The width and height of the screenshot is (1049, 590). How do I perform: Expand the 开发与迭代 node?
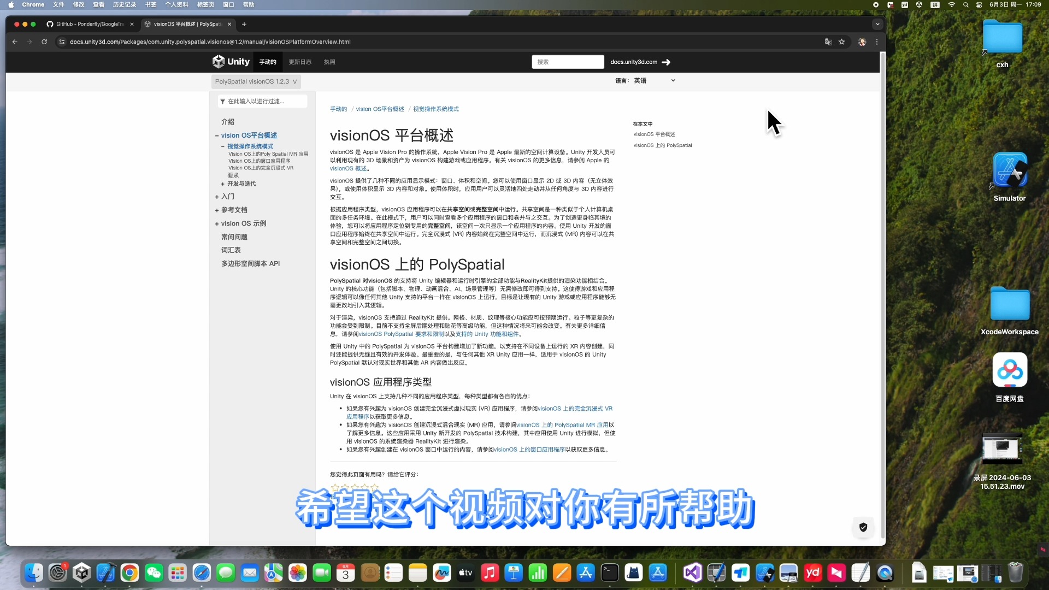point(223,184)
